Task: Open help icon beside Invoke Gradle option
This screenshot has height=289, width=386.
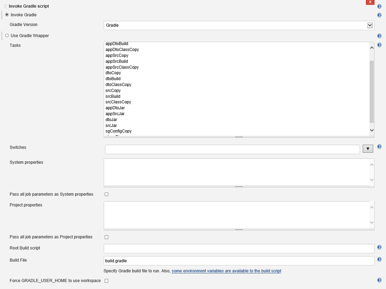Action: [379, 15]
